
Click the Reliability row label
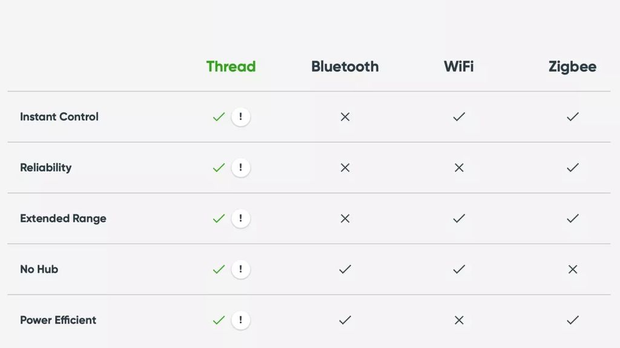(46, 168)
